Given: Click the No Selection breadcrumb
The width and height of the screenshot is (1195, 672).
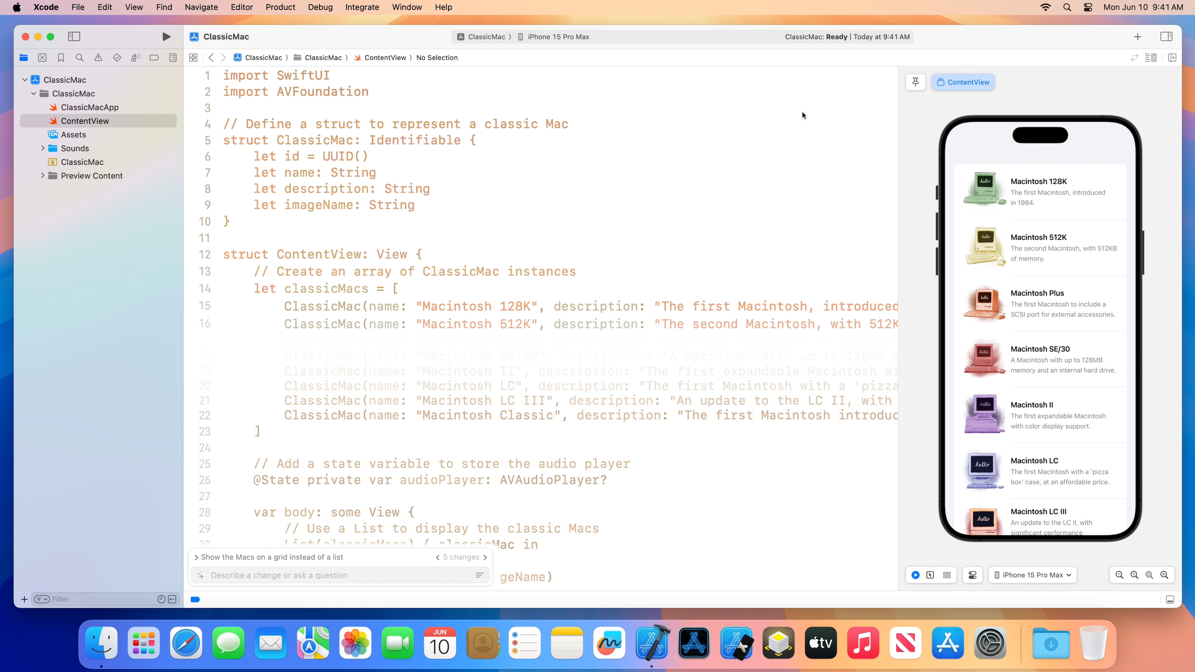Looking at the screenshot, I should 437,57.
